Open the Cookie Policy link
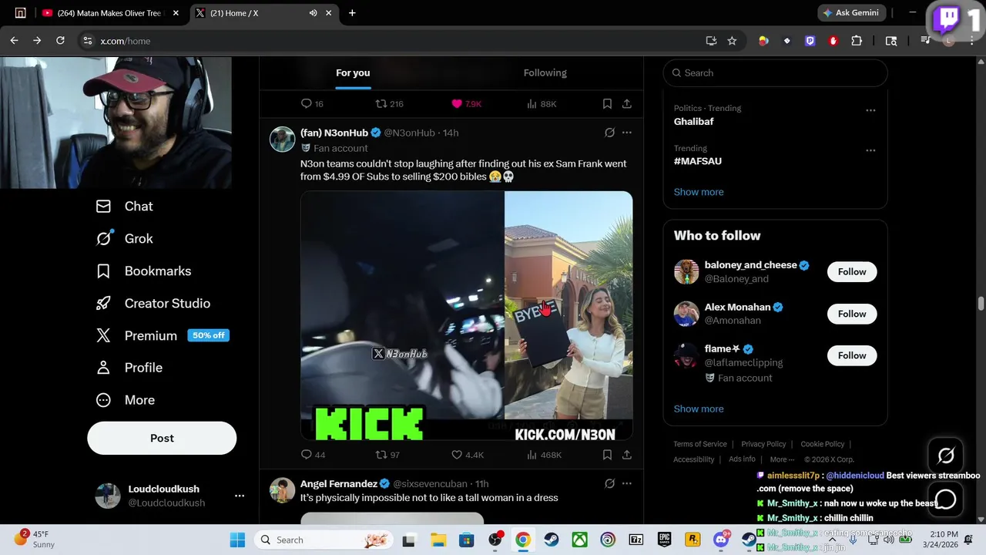The height and width of the screenshot is (555, 986). point(823,444)
